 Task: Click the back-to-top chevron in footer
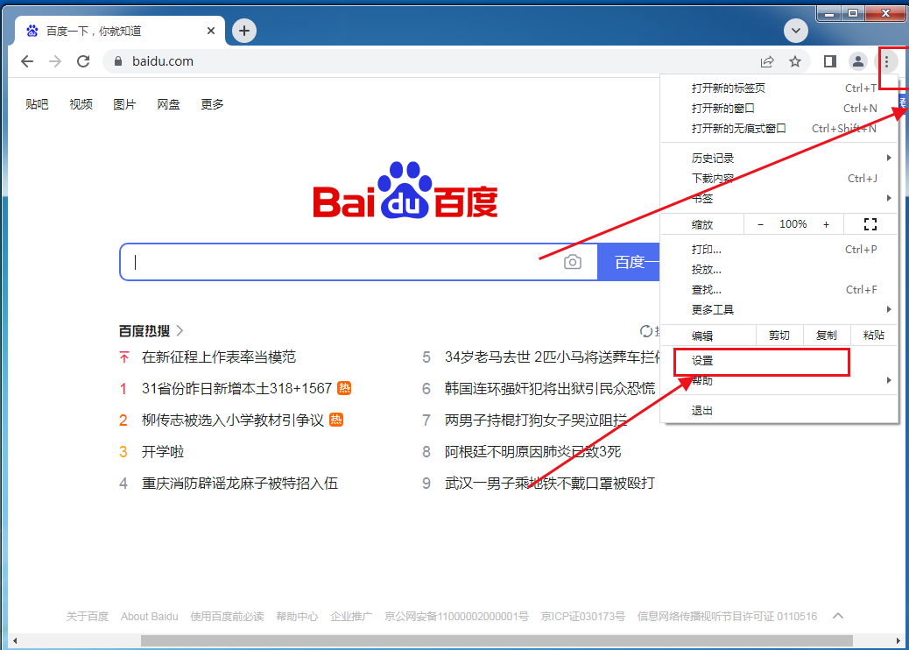point(838,617)
